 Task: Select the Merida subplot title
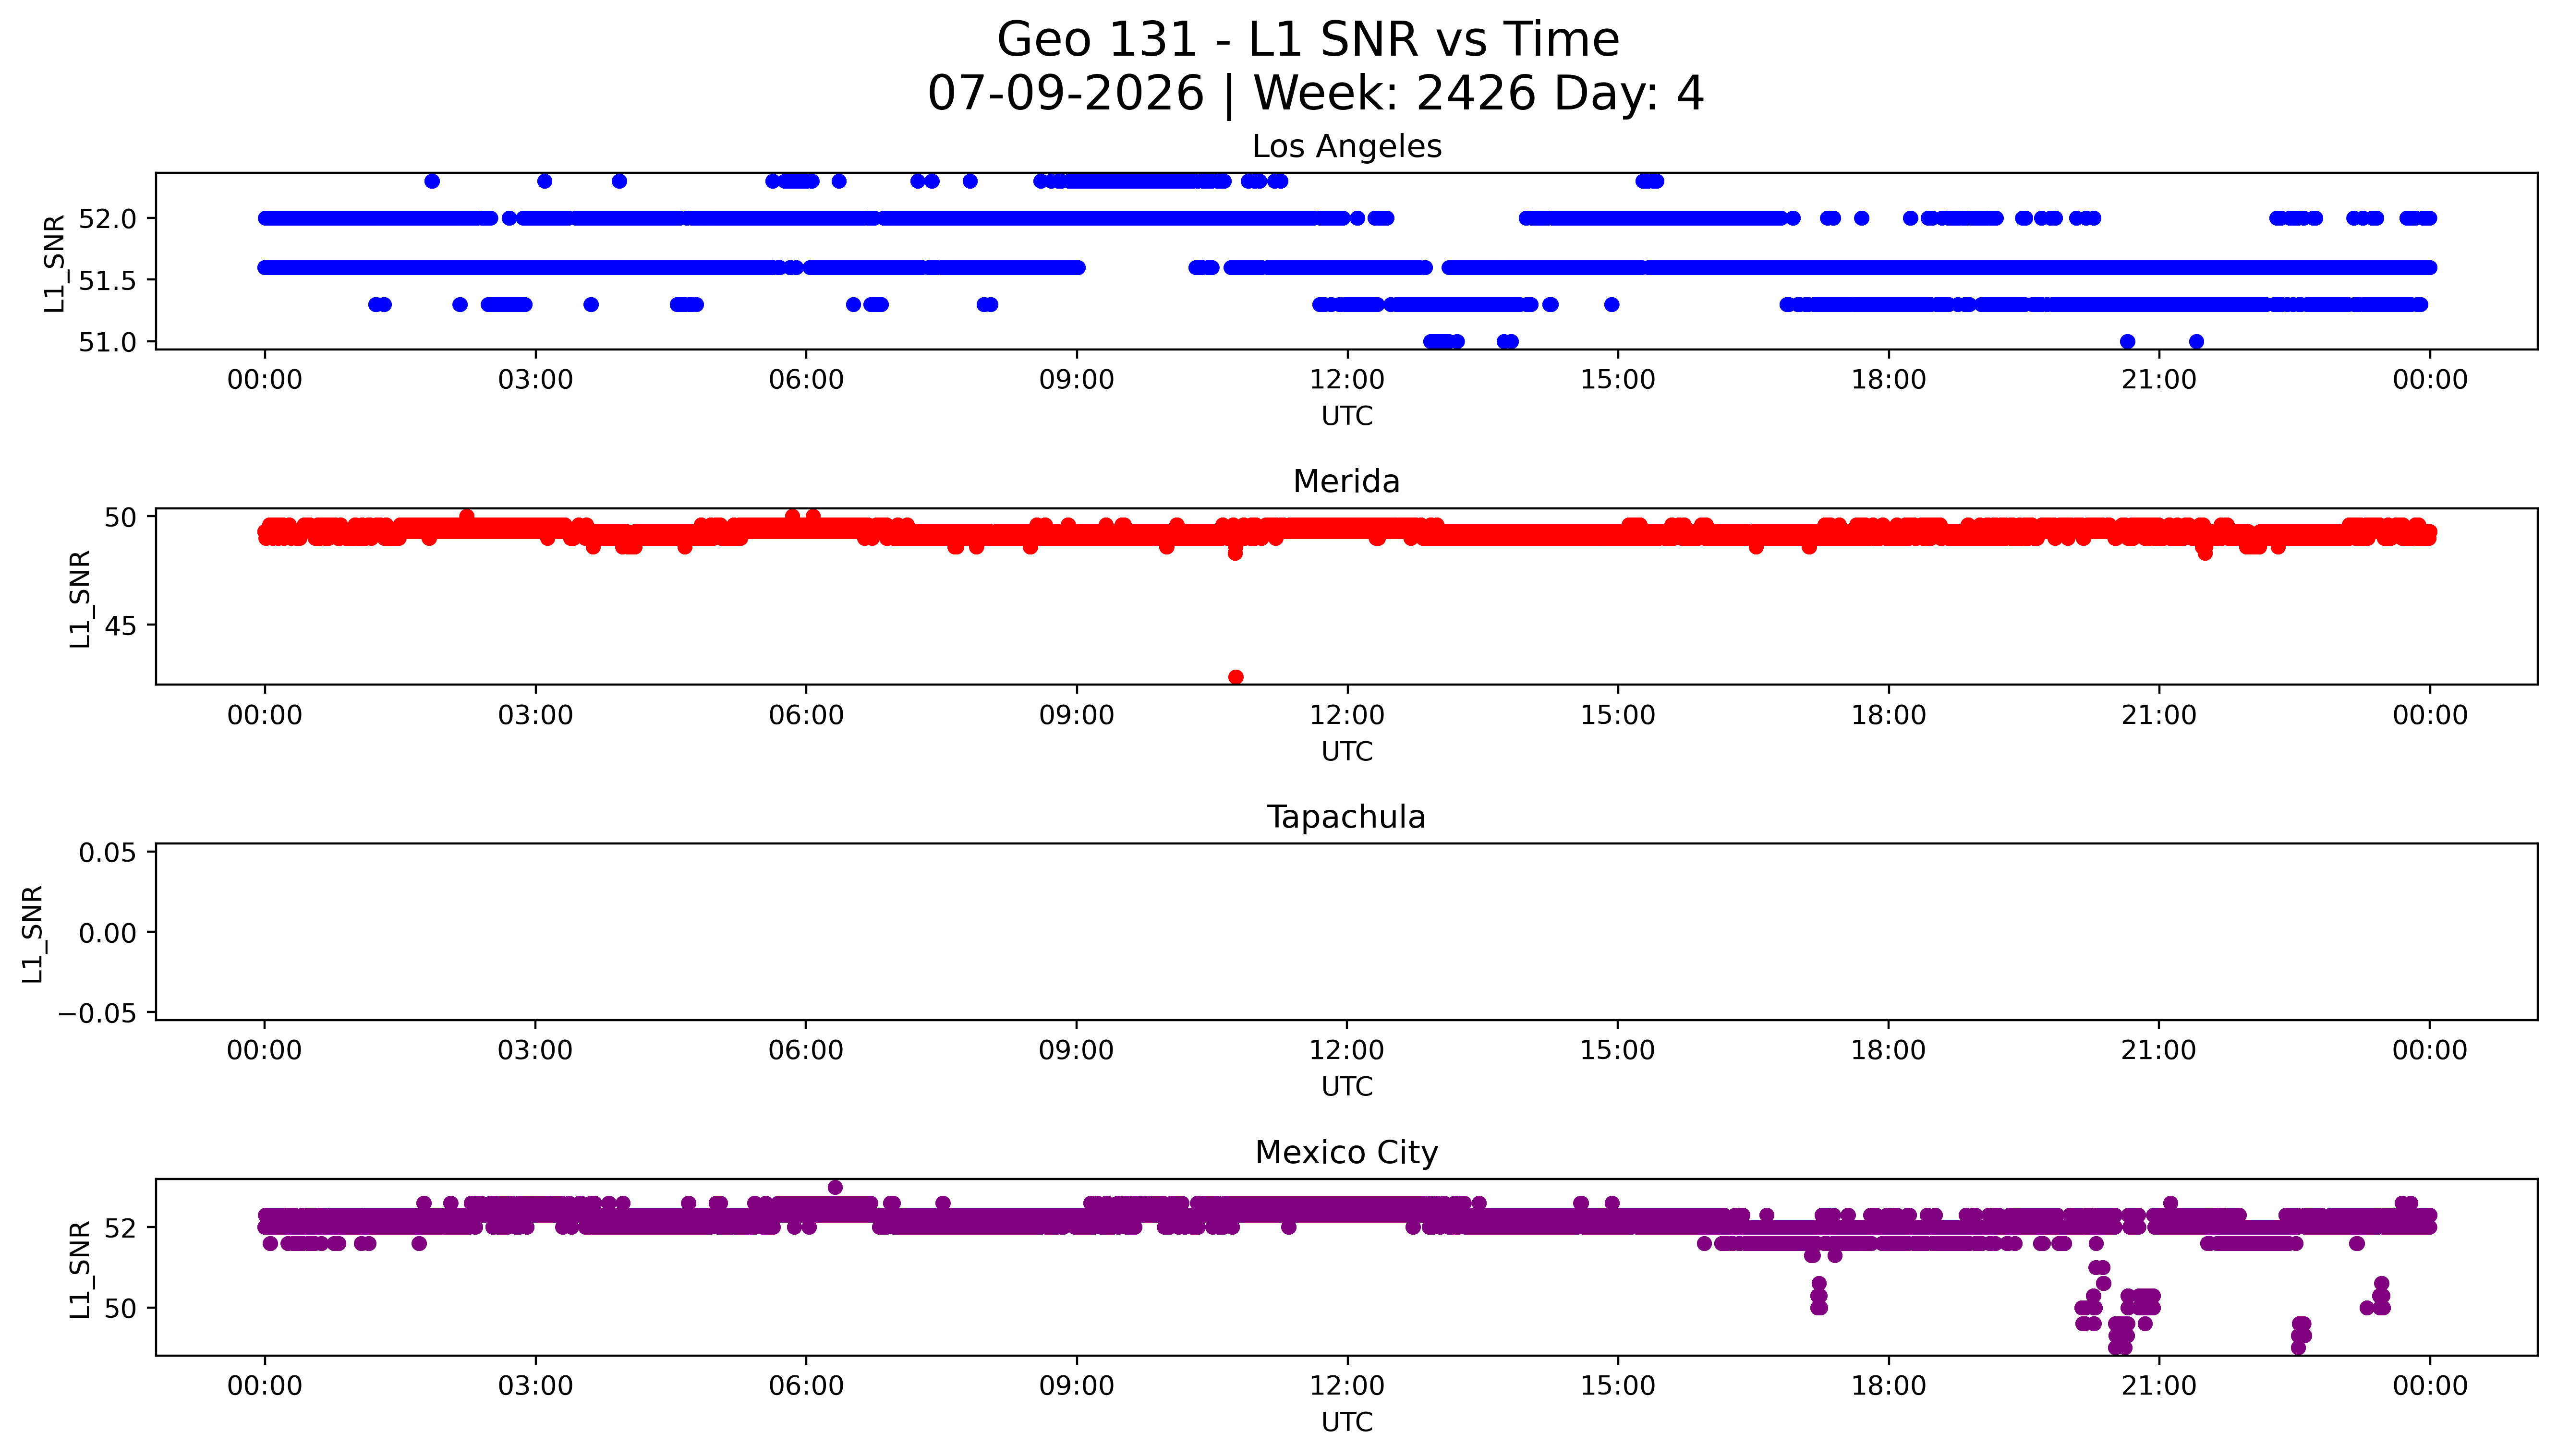point(1346,481)
